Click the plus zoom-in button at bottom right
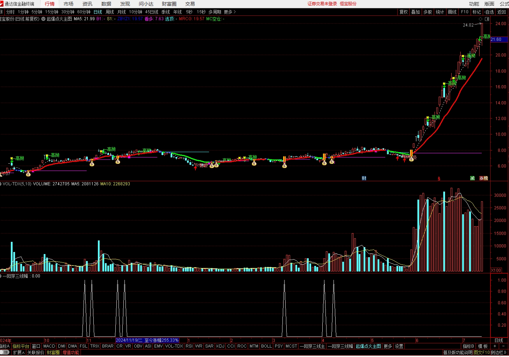This screenshot has height=357, width=509. click(x=495, y=346)
